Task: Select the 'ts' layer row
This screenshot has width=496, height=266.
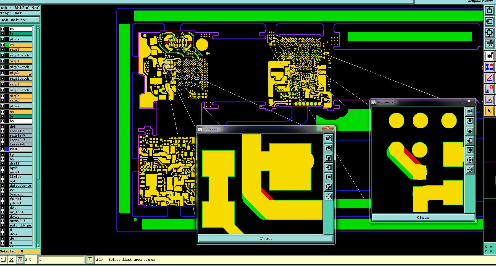Action: click(21, 33)
